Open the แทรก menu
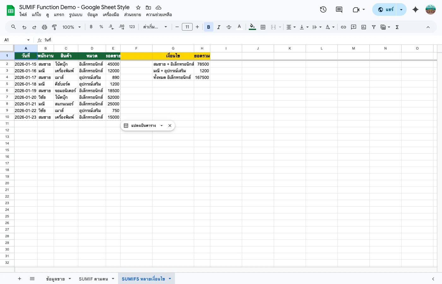 tap(59, 15)
